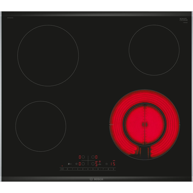The height and width of the screenshot is (193, 193).
Task: Click the glowing red front-right cooking zone
Action: 144,124
